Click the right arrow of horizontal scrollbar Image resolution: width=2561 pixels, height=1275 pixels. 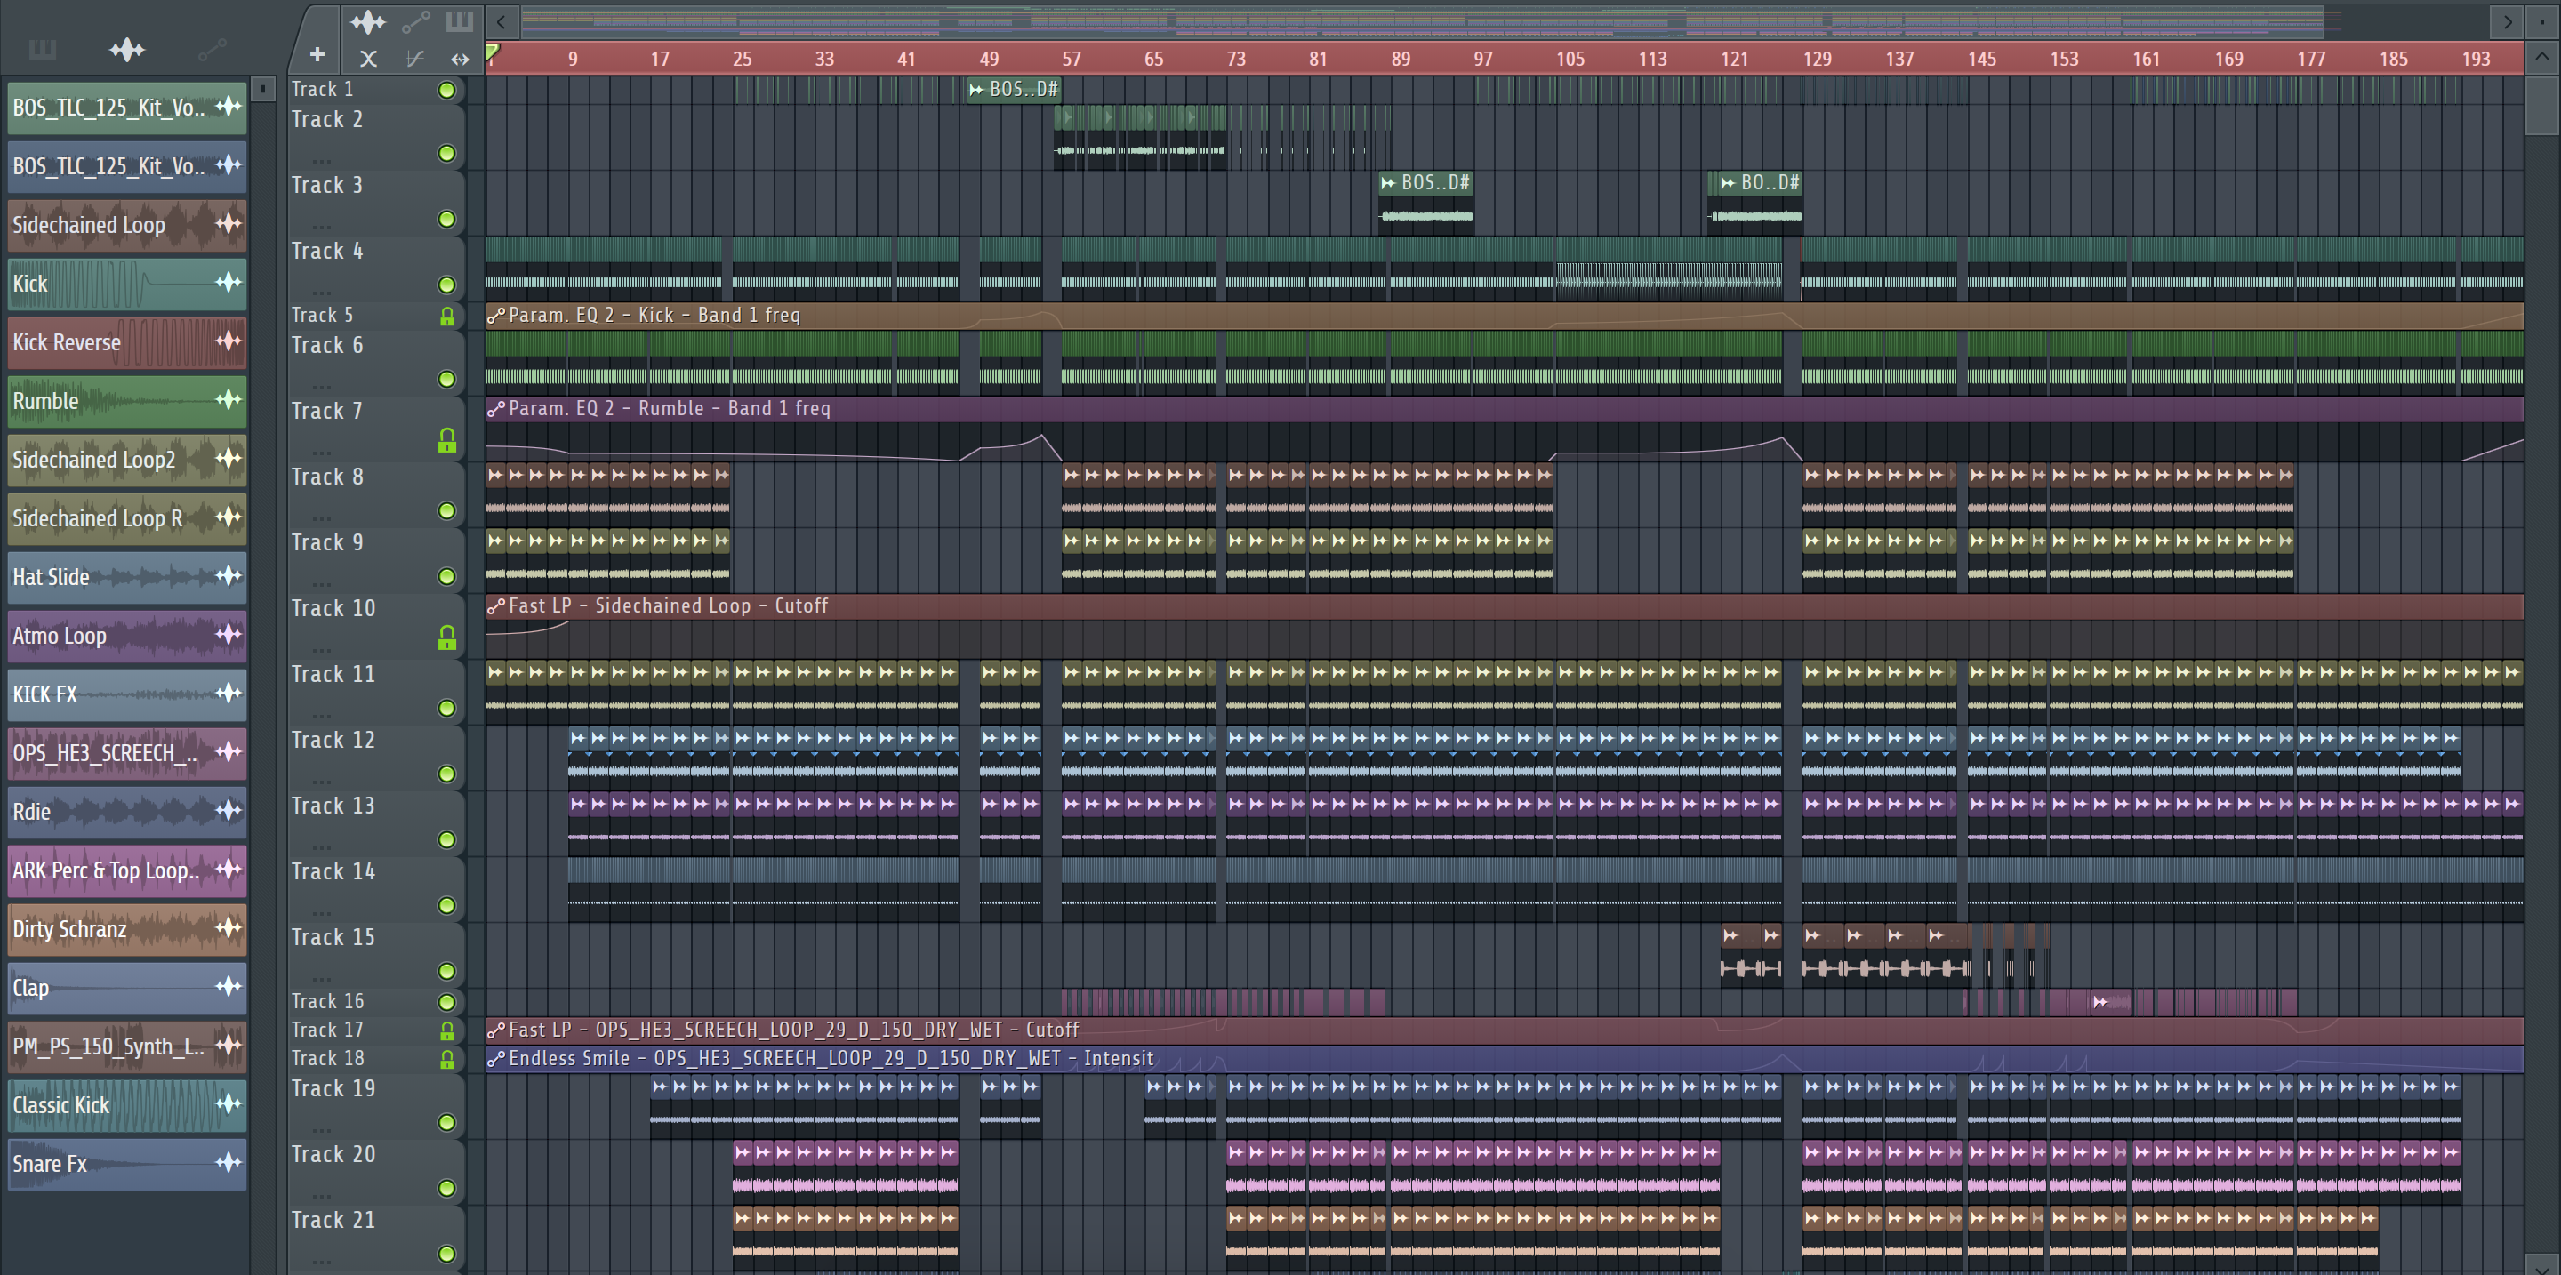click(2508, 20)
